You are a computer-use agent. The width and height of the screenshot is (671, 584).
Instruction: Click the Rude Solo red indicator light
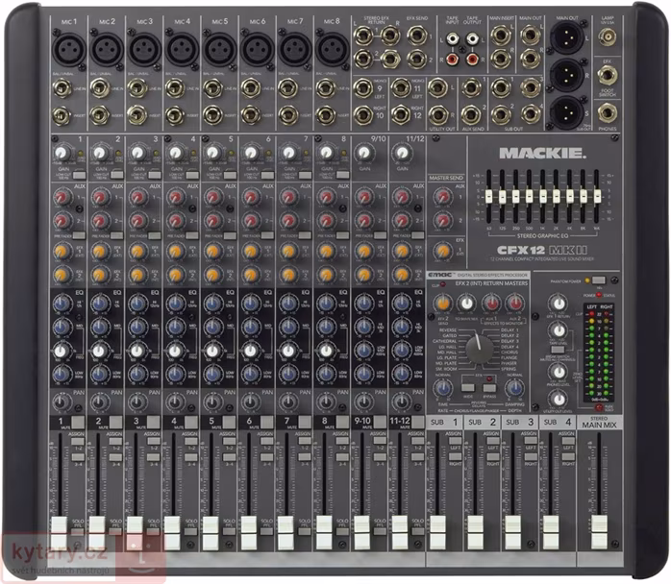pyautogui.click(x=599, y=407)
